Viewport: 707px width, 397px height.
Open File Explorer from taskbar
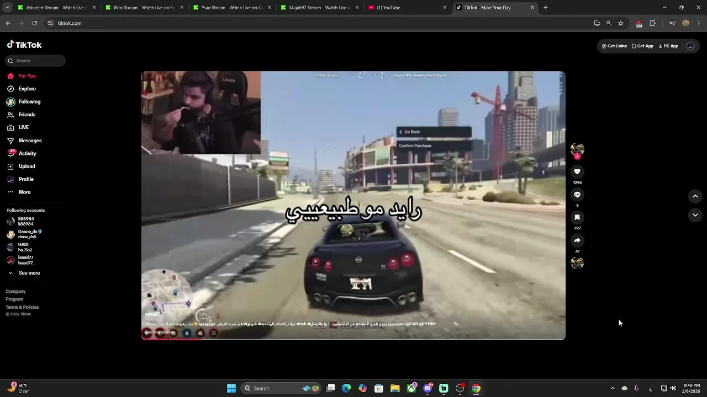point(395,388)
